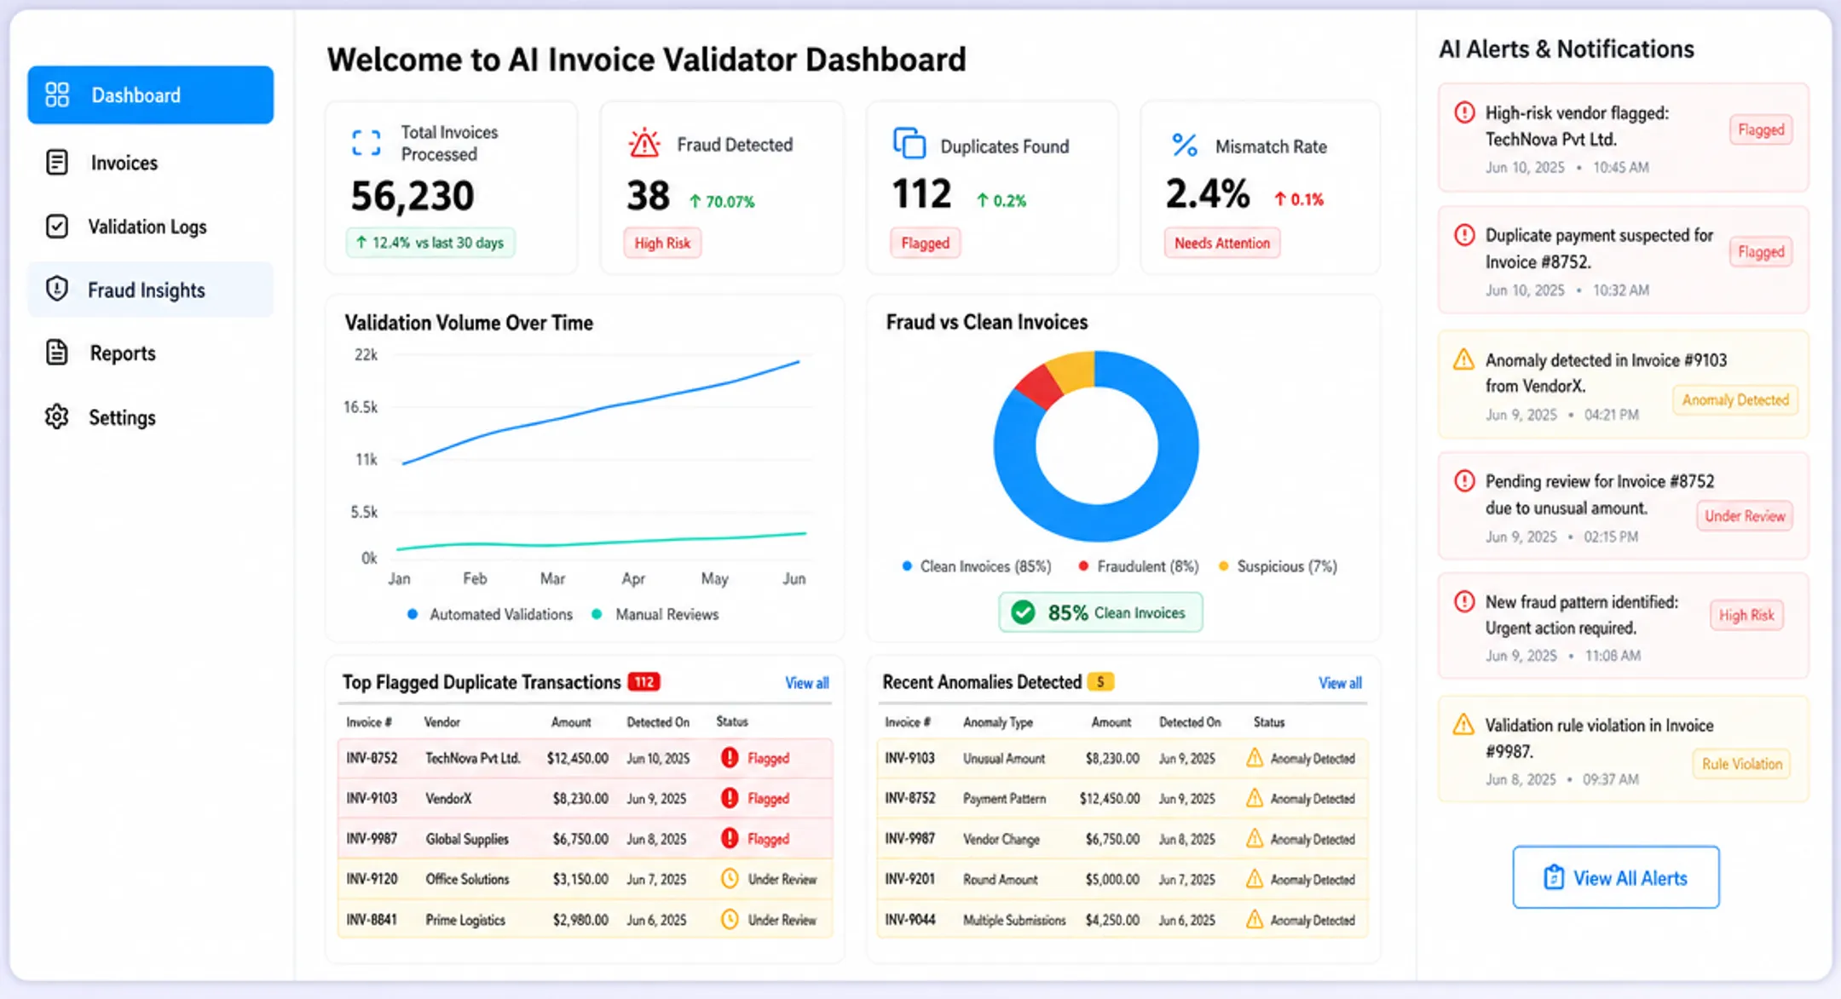Click Fraudulent (8%) legend dot
The image size is (1841, 999).
pyautogui.click(x=1083, y=566)
